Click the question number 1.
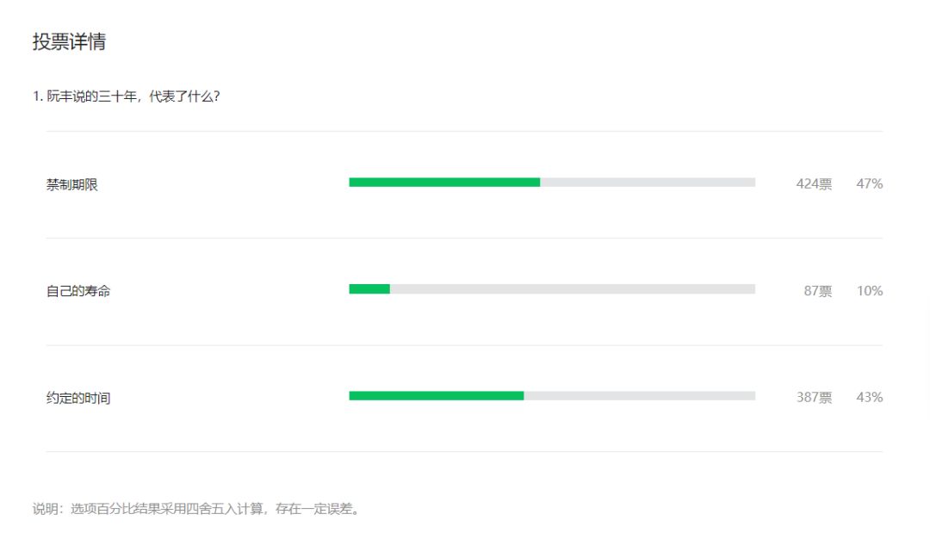This screenshot has width=930, height=539. point(37,96)
